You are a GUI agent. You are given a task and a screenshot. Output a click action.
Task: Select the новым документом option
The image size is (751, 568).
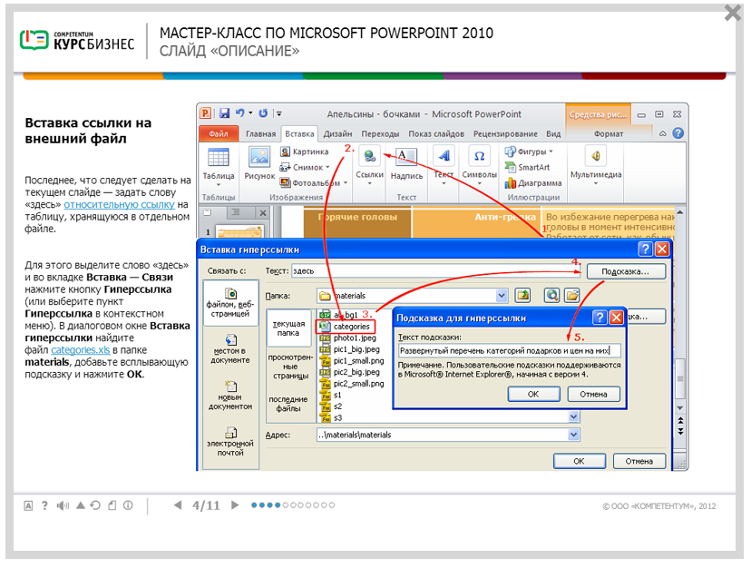[230, 396]
